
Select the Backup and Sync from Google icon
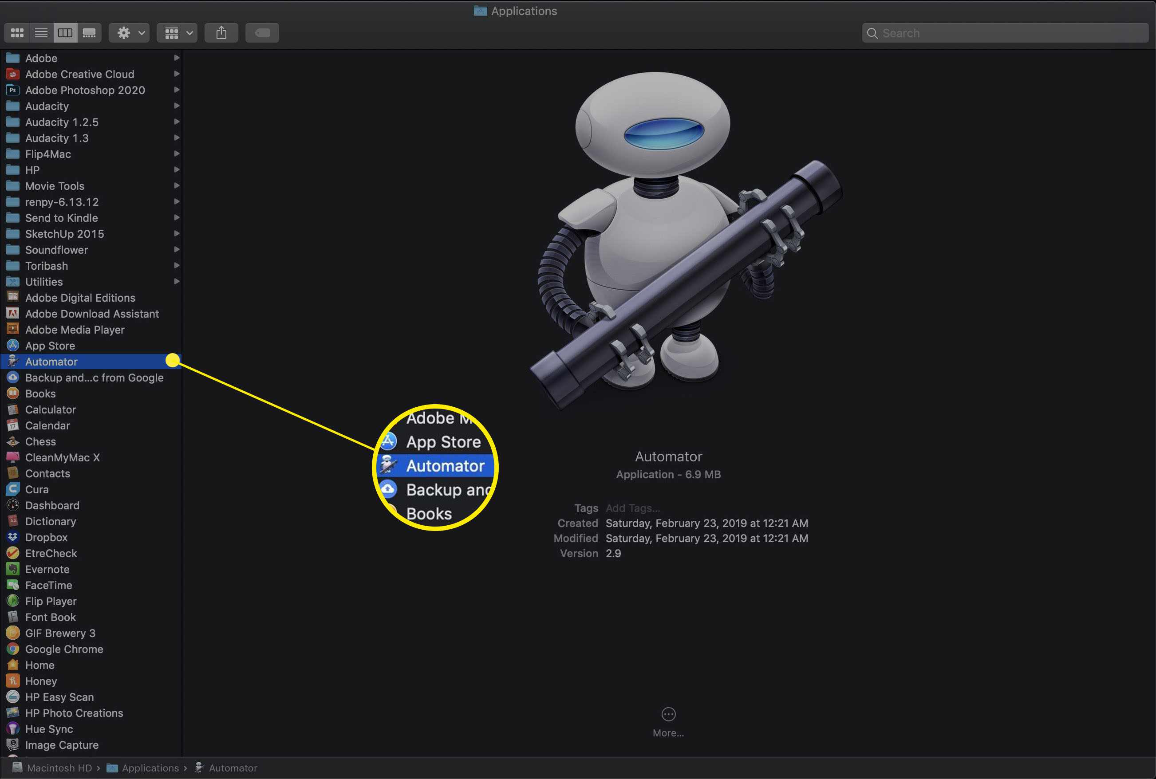click(x=13, y=378)
